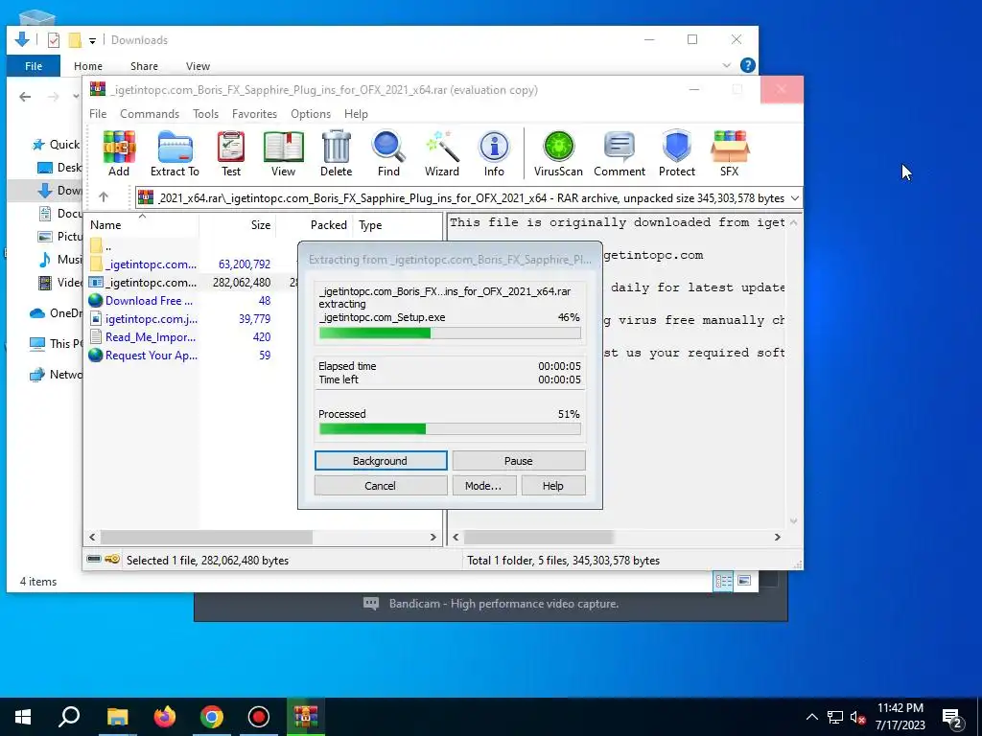This screenshot has height=736, width=982.
Task: Sort the list by Name column header
Action: point(143,224)
